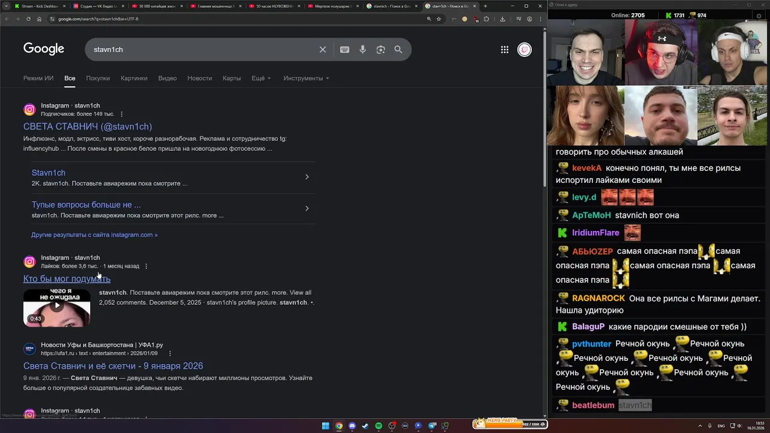Open the ENG language switcher
This screenshot has height=433, width=770.
[x=721, y=426]
